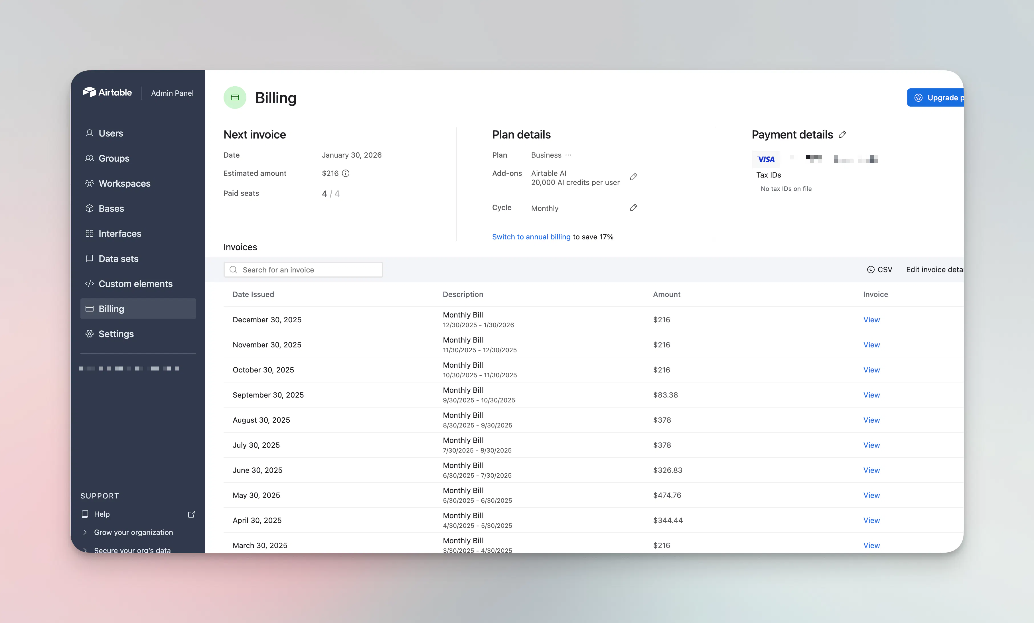The image size is (1034, 623).
Task: Edit Payment details with pencil icon
Action: pos(842,135)
